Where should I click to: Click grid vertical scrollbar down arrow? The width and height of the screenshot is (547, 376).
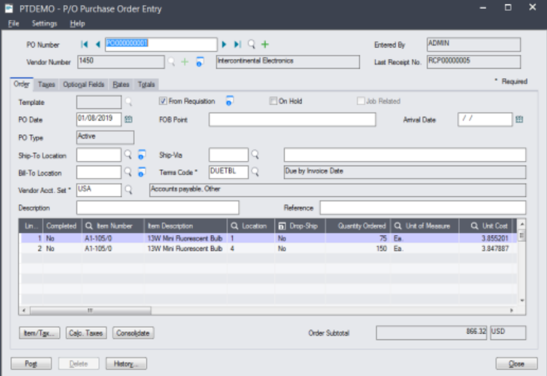[522, 300]
